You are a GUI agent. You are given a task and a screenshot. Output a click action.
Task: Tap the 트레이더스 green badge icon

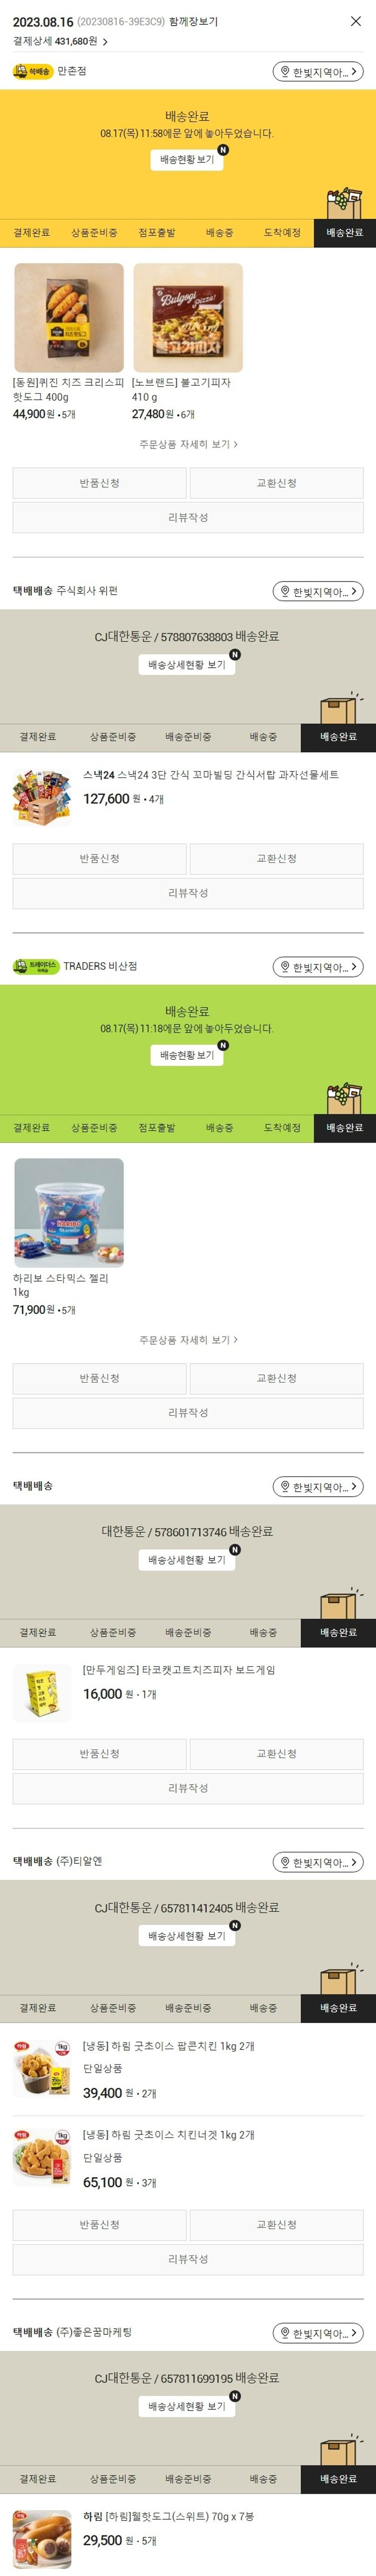tap(36, 967)
